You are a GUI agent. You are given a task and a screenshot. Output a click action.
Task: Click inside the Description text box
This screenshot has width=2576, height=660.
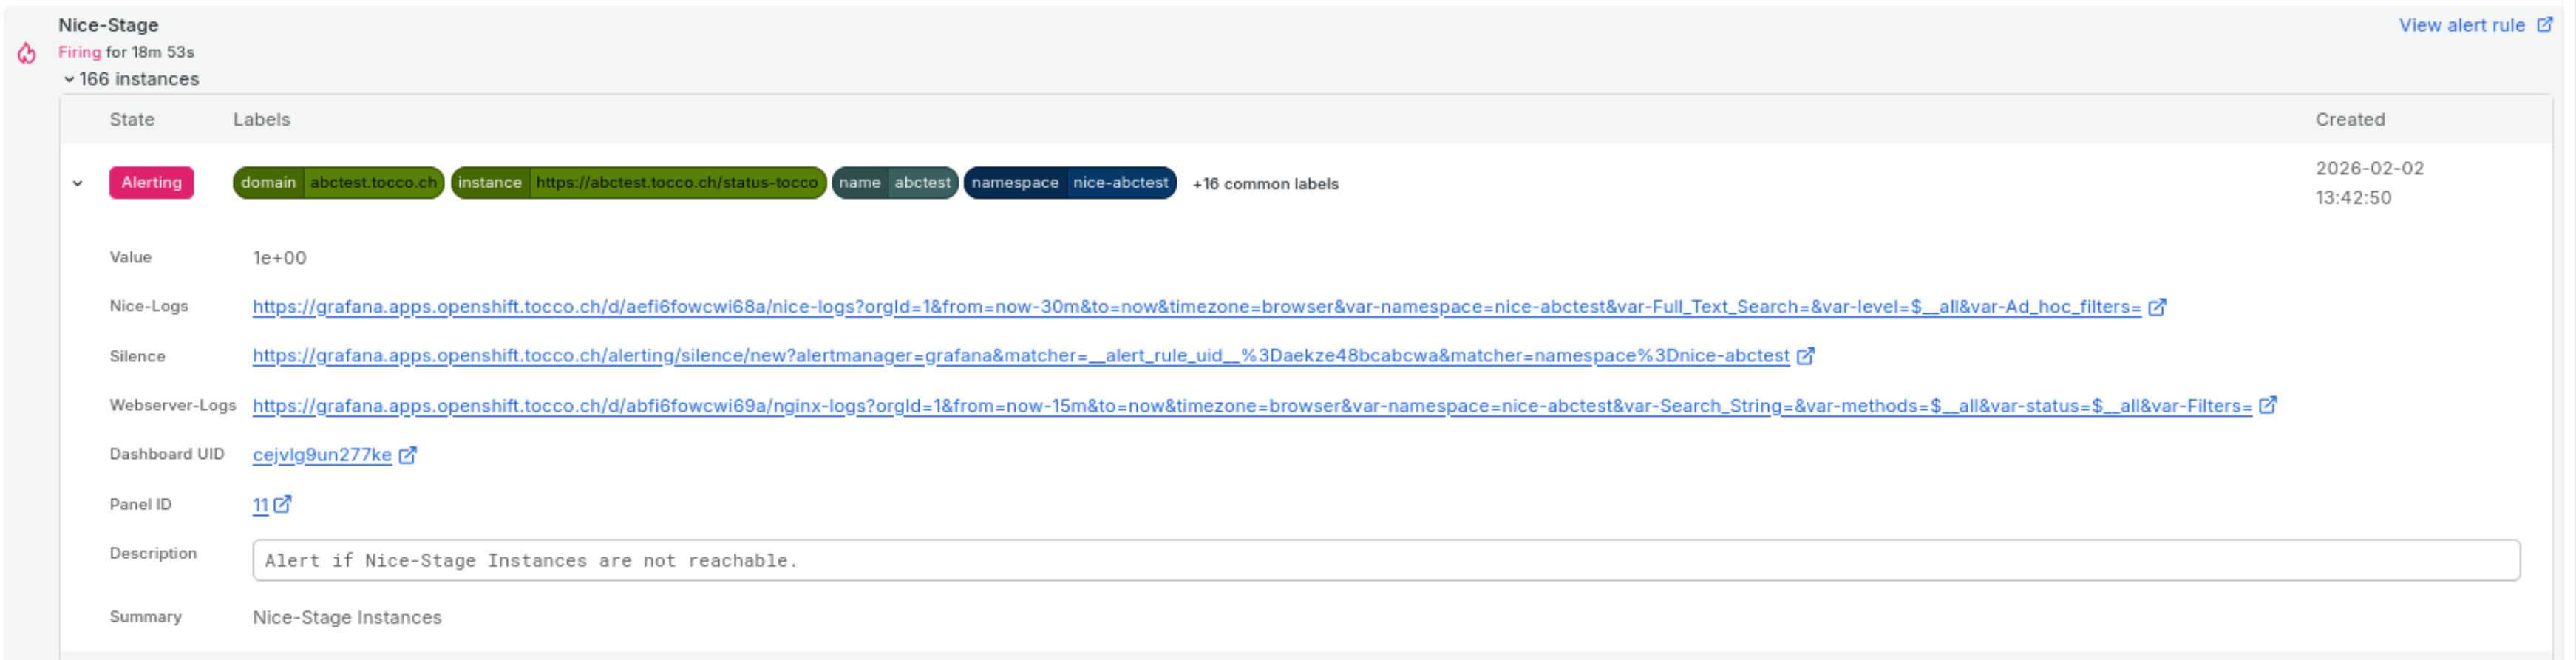[1385, 560]
